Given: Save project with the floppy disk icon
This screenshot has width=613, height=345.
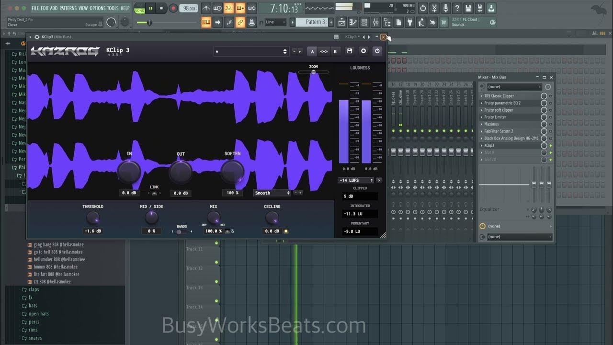Looking at the screenshot, I should (x=468, y=8).
